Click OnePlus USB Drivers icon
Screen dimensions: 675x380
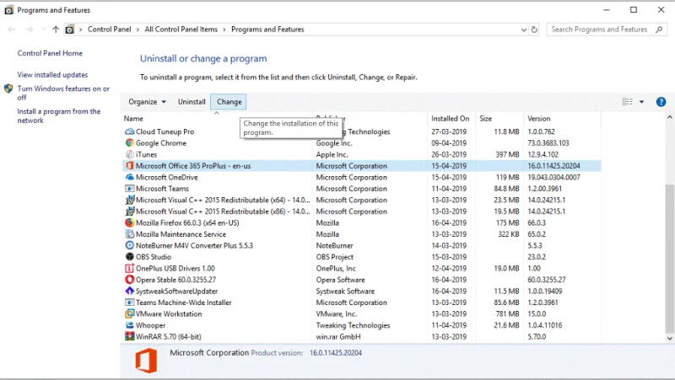point(129,268)
